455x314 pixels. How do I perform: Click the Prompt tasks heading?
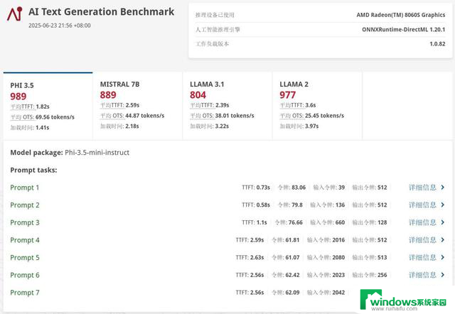click(33, 170)
